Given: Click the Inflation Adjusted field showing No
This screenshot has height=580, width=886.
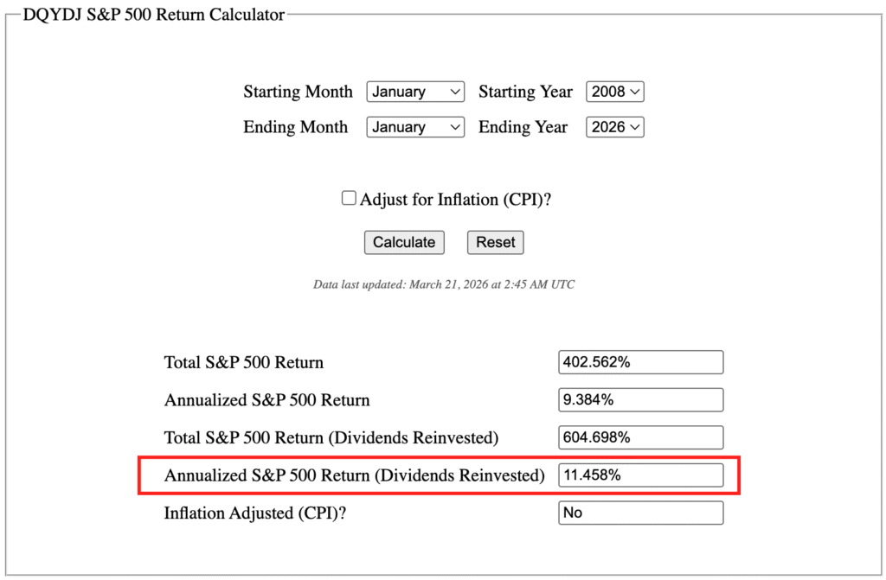Looking at the screenshot, I should coord(640,513).
